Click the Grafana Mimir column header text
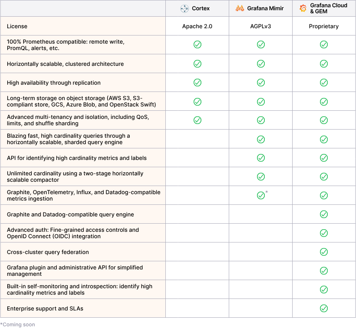This screenshot has height=331, width=356. coord(265,9)
